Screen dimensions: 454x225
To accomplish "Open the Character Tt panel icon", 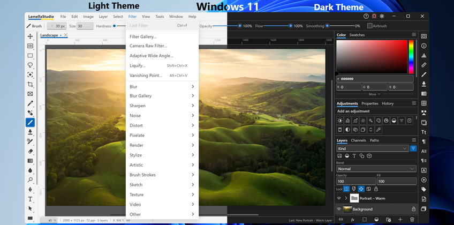I will (424, 132).
